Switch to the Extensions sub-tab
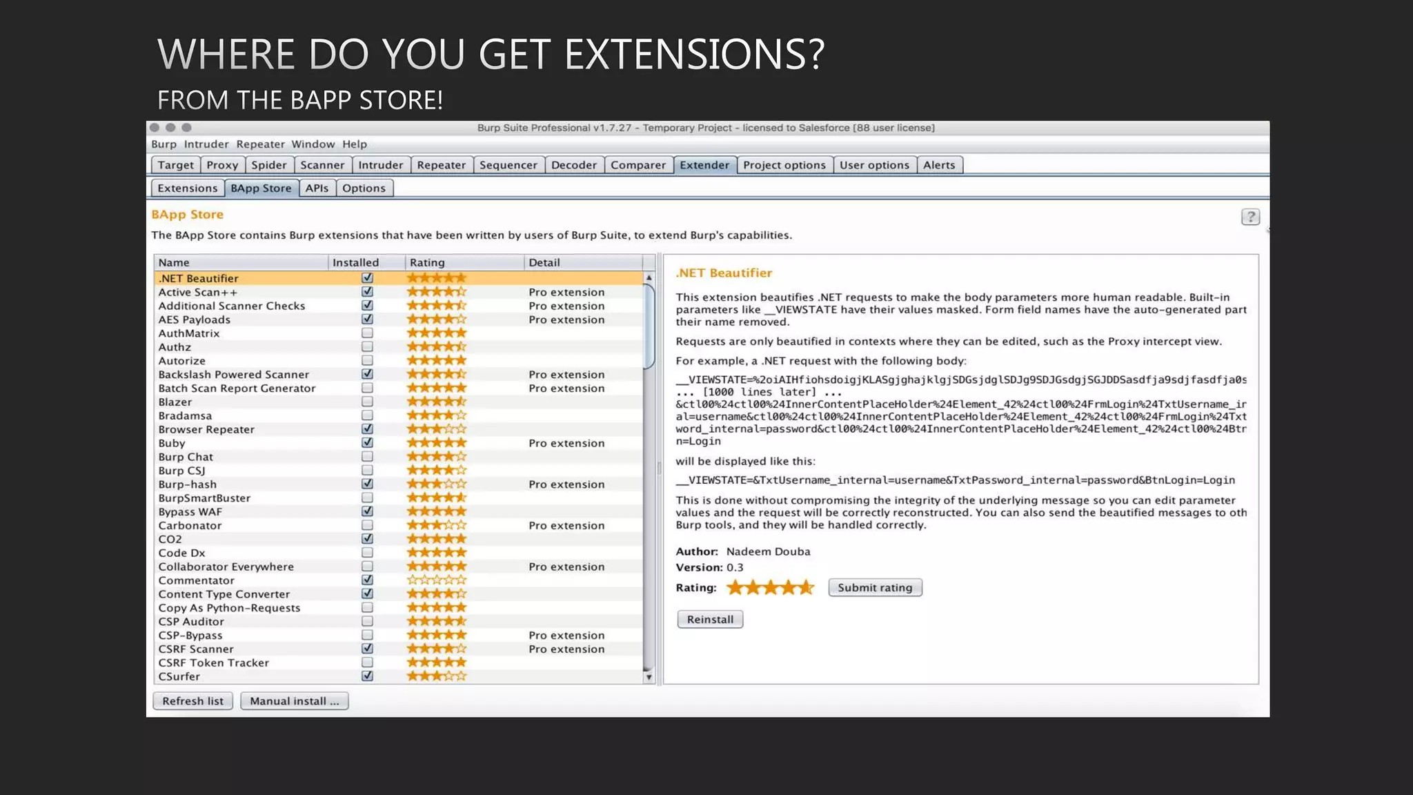This screenshot has height=795, width=1413. [x=187, y=188]
